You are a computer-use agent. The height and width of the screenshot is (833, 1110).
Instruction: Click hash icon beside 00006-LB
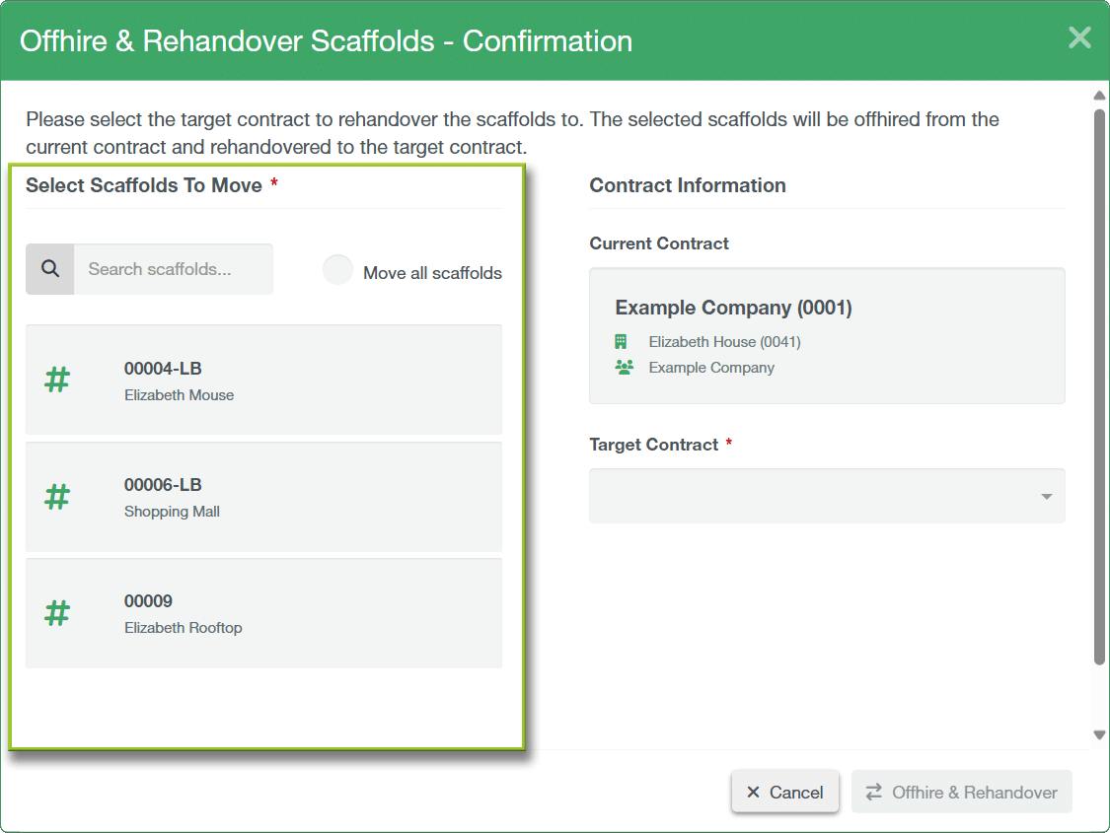coord(57,497)
